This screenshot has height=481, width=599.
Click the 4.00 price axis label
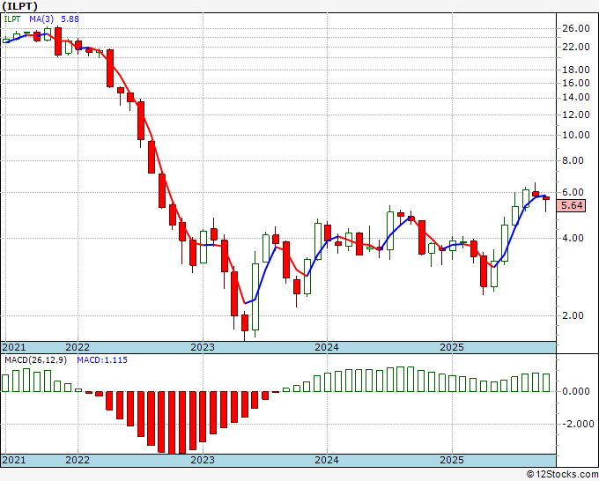573,238
